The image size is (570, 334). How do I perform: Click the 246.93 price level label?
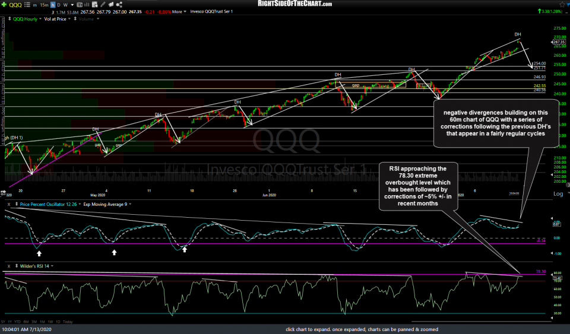[540, 77]
